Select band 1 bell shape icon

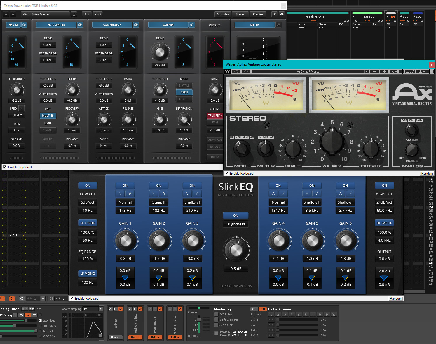pos(130,193)
